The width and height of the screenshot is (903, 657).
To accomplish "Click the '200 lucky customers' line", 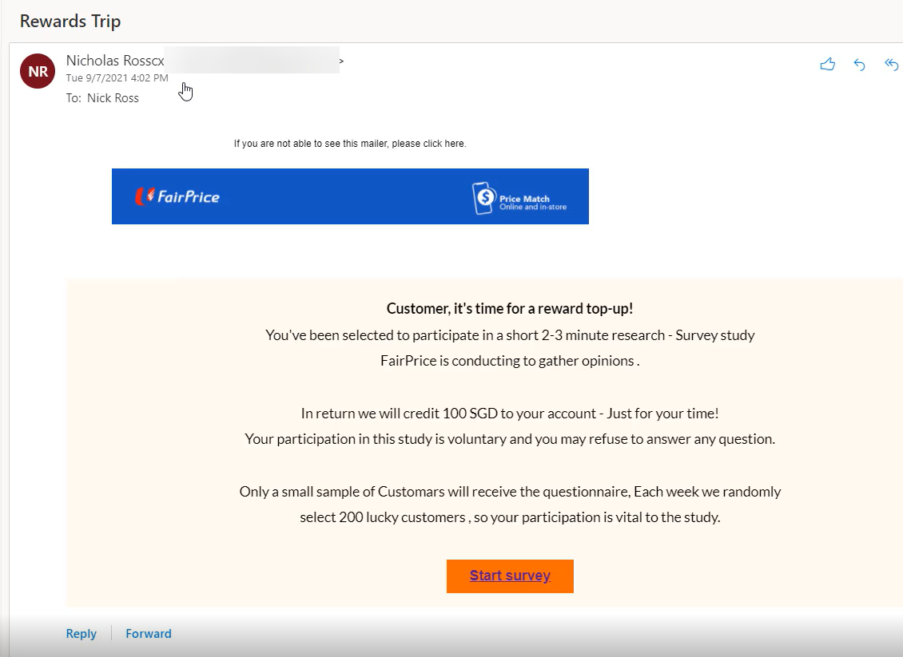I will (510, 517).
